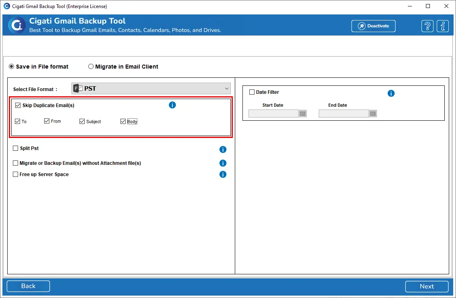
Task: Toggle the Subject checkbox
Action: click(82, 122)
